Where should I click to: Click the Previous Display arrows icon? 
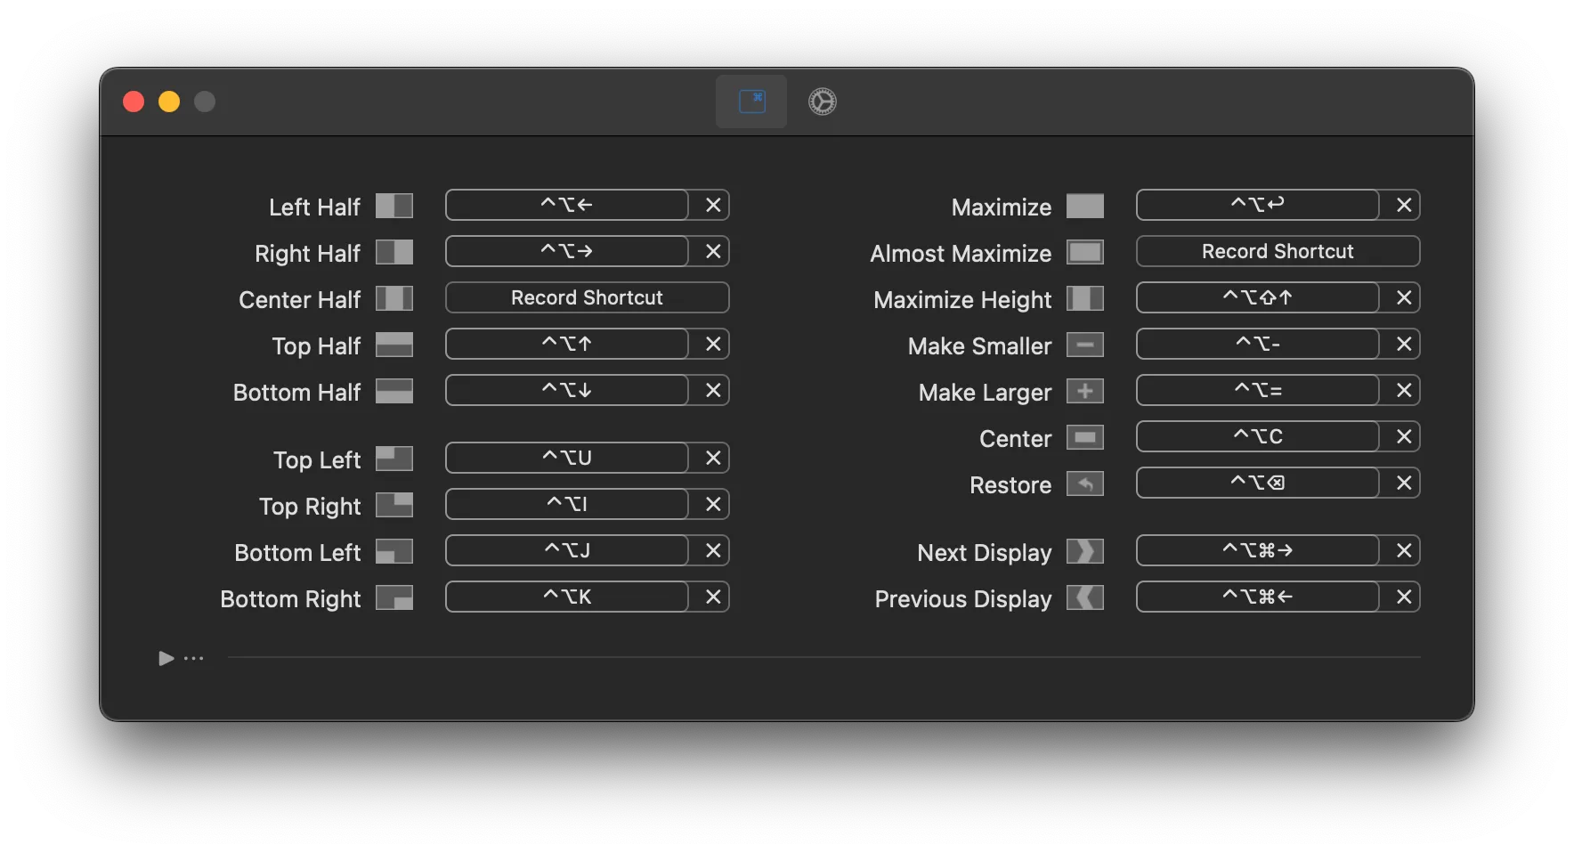pyautogui.click(x=1085, y=598)
